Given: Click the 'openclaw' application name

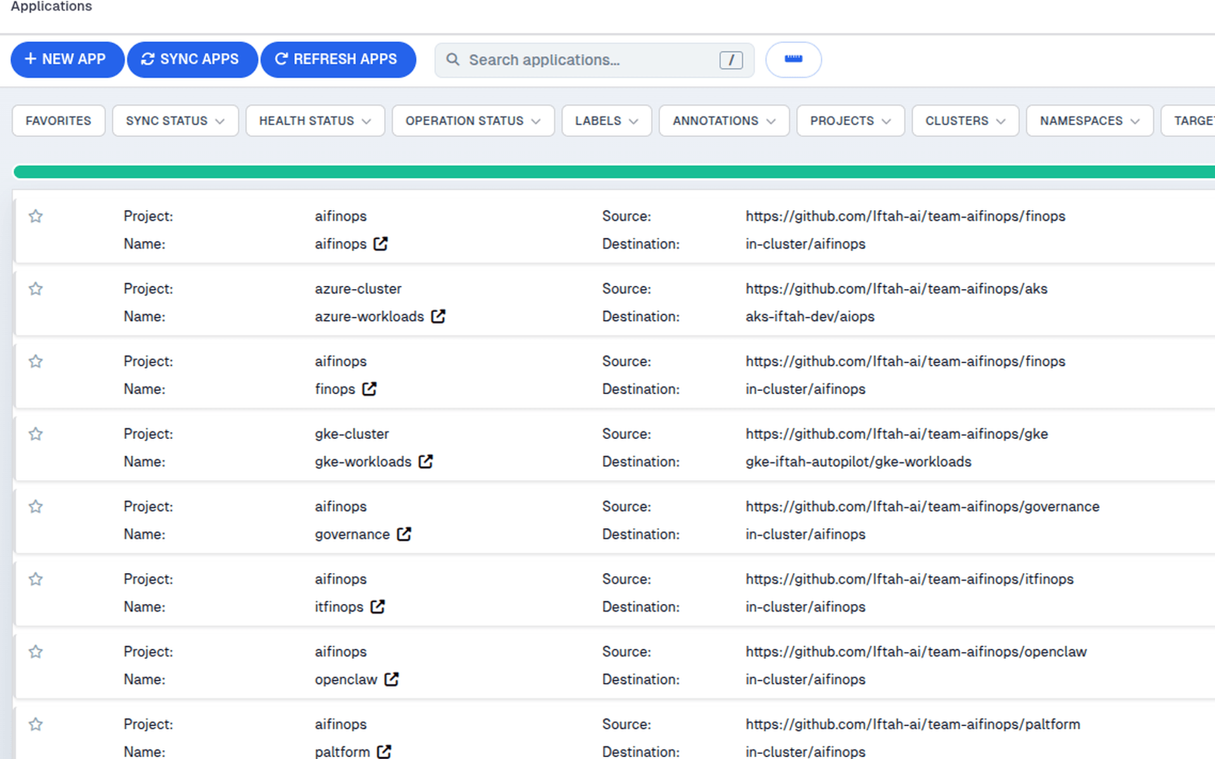Looking at the screenshot, I should [346, 679].
